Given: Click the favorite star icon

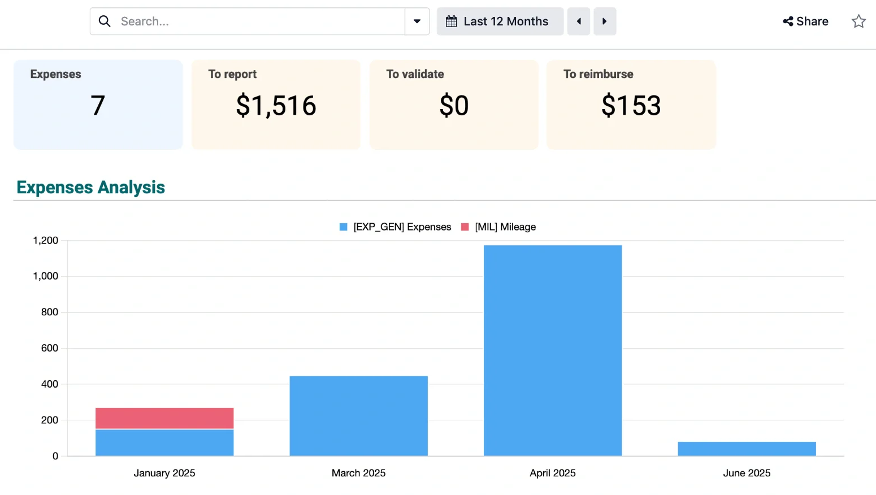Looking at the screenshot, I should click(858, 21).
